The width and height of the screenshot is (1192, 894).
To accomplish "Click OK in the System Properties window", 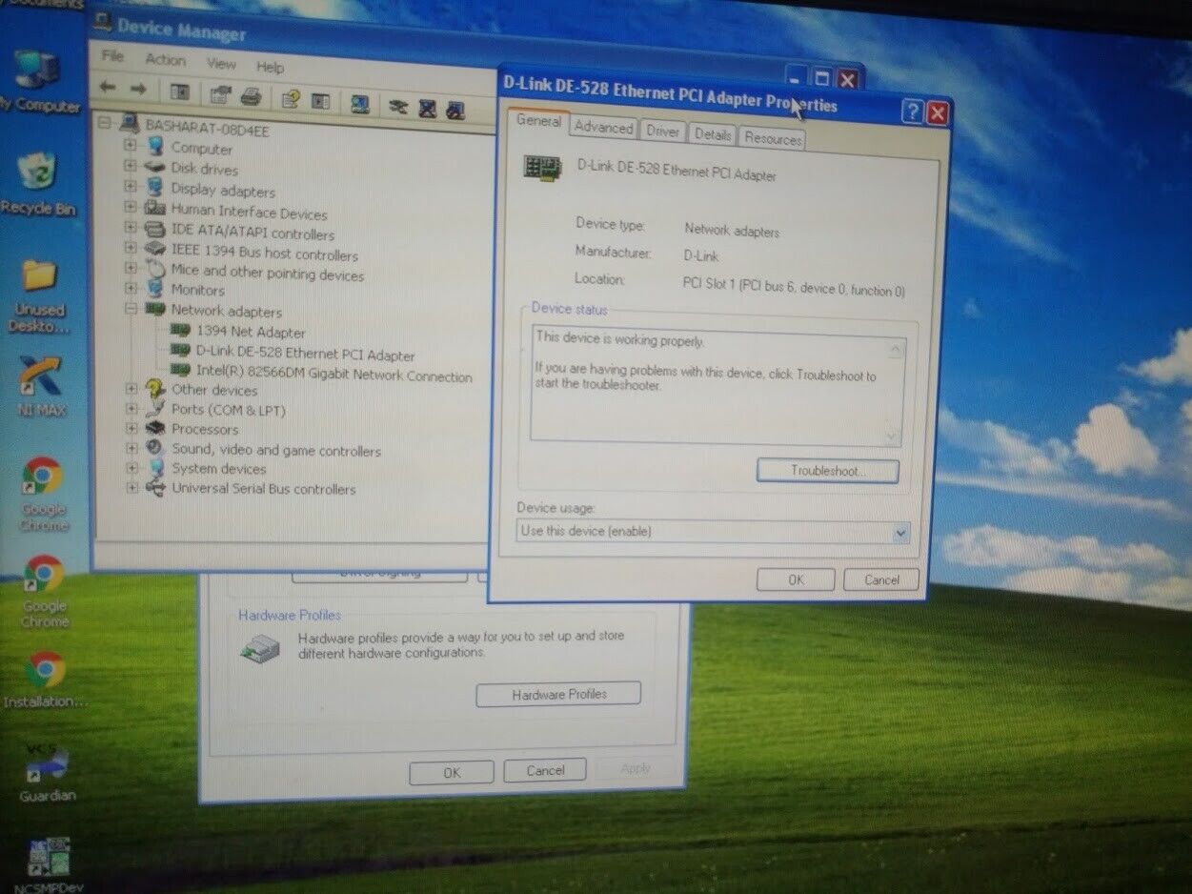I will 452,772.
